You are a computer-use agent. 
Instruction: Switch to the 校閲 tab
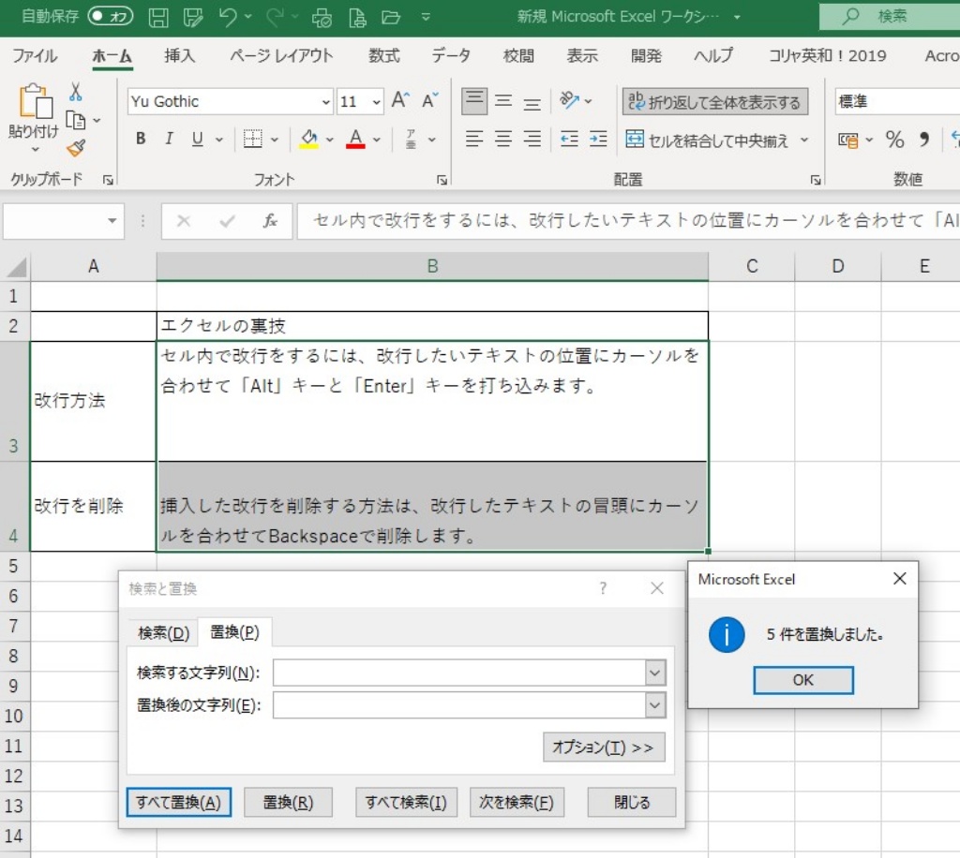pos(518,55)
